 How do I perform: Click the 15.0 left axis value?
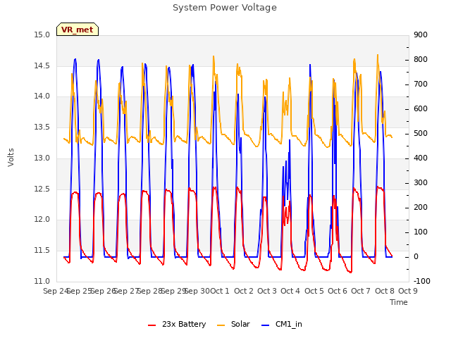[x=42, y=35]
